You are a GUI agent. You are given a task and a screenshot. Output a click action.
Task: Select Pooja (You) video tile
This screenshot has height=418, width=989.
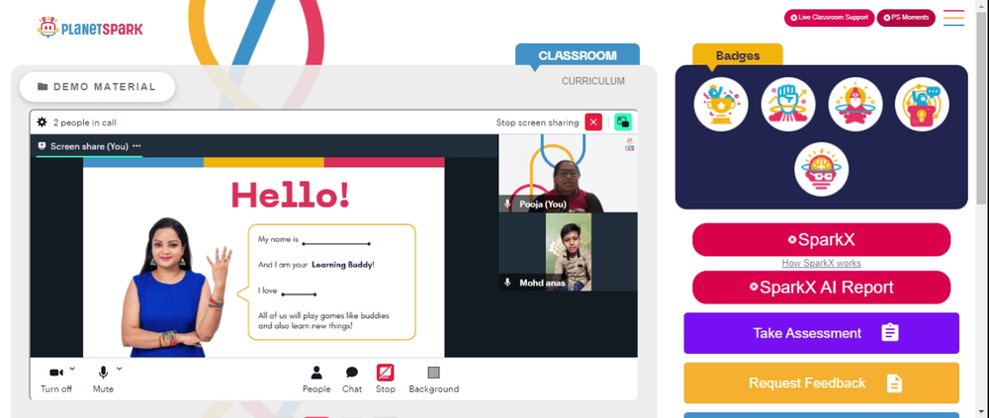point(569,173)
